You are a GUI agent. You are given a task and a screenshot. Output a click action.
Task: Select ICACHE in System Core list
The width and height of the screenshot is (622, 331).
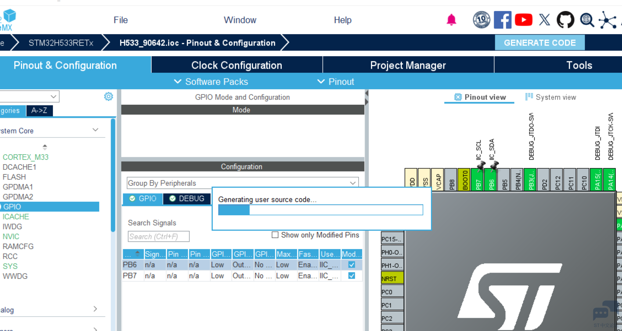coord(16,216)
